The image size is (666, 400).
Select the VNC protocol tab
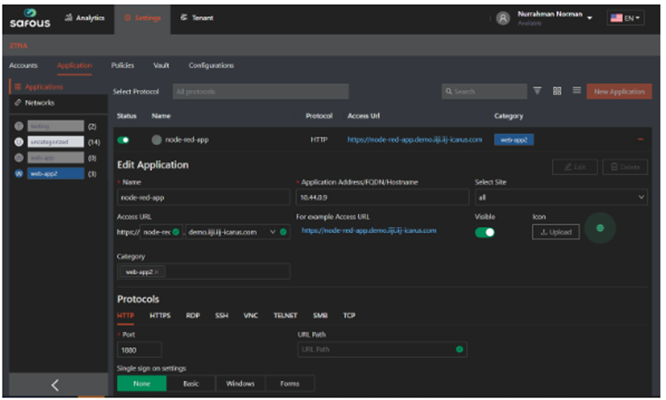(x=251, y=315)
